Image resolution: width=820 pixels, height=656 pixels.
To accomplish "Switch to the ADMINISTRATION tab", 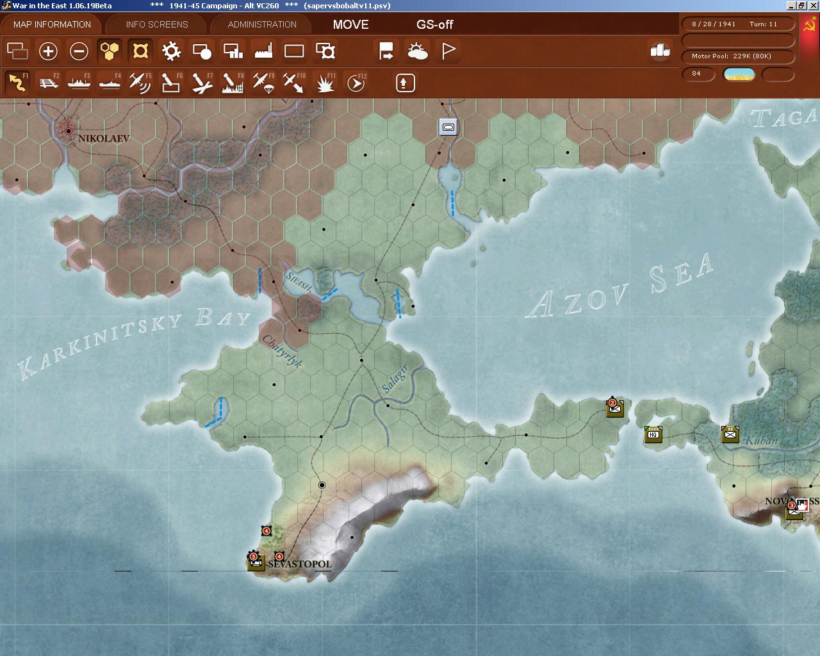I will [x=262, y=24].
